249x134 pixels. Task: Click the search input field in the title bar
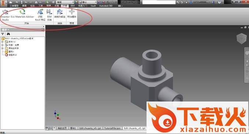[159, 2]
